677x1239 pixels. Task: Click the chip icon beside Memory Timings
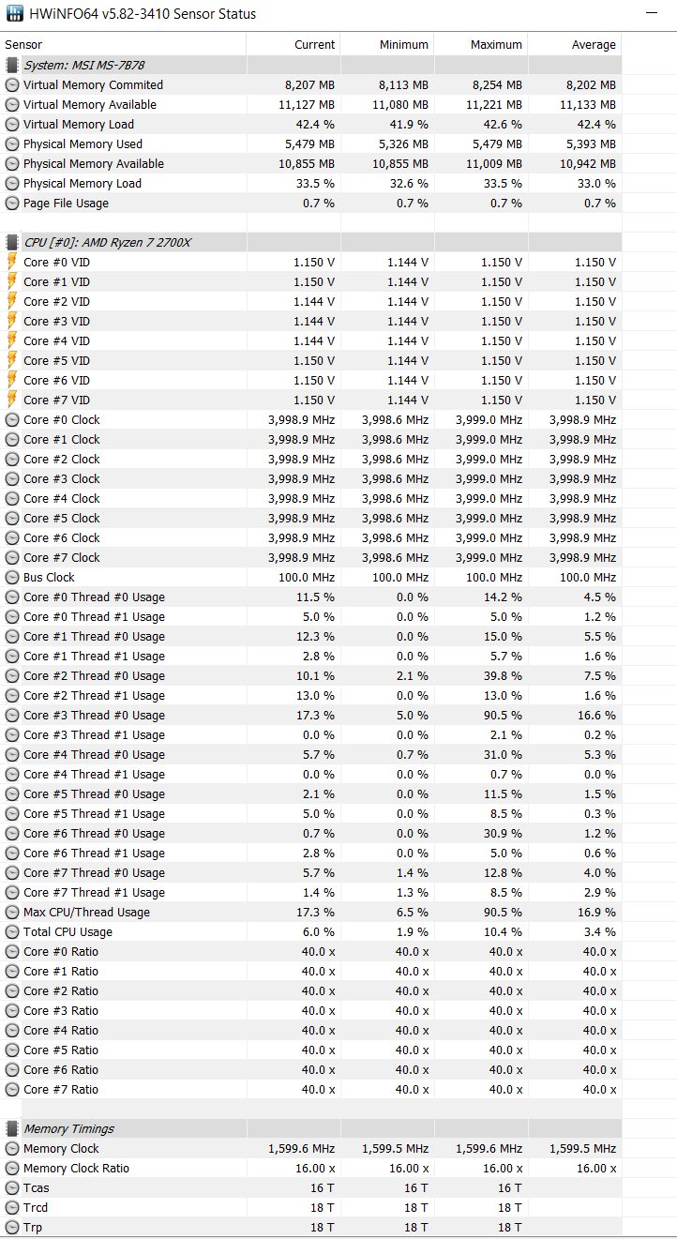tap(12, 1128)
